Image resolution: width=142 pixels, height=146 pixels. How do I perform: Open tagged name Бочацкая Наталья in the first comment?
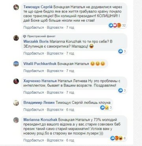(x=70, y=7)
